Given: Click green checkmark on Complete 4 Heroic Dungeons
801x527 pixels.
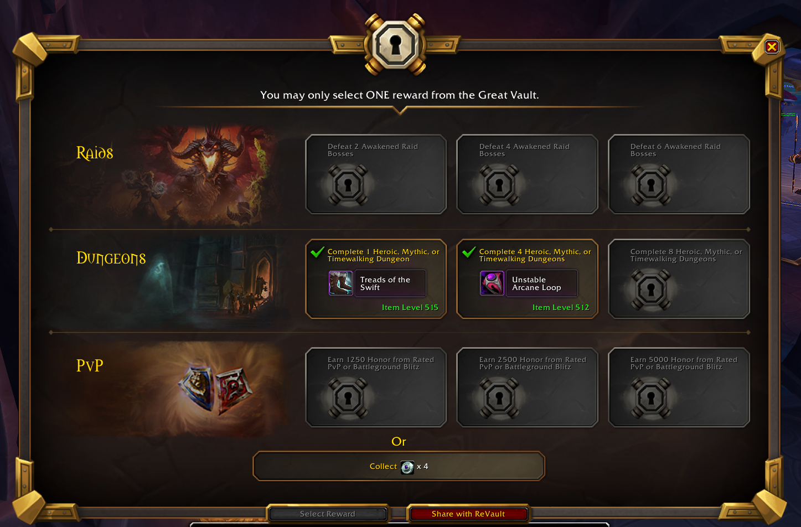Looking at the screenshot, I should coord(469,252).
